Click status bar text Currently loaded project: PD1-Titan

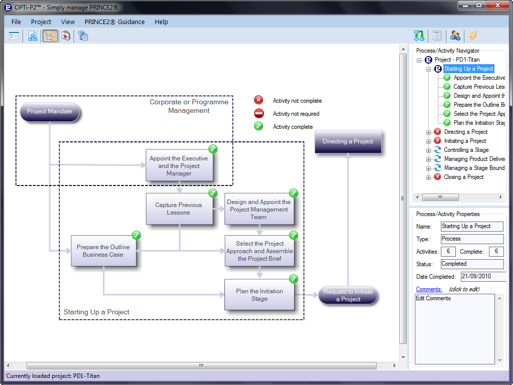pos(53,376)
